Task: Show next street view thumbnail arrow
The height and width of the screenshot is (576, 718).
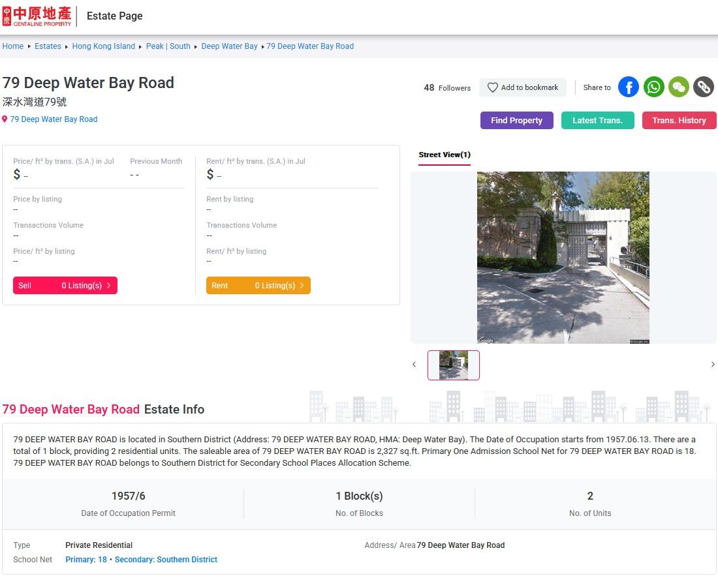Action: pos(713,365)
